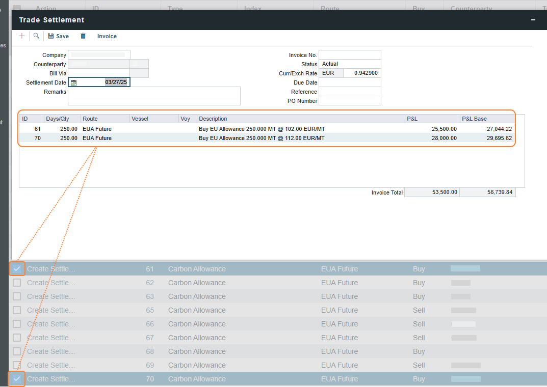The image size is (547, 387).
Task: Click the magnifying glass search icon
Action: tap(36, 36)
